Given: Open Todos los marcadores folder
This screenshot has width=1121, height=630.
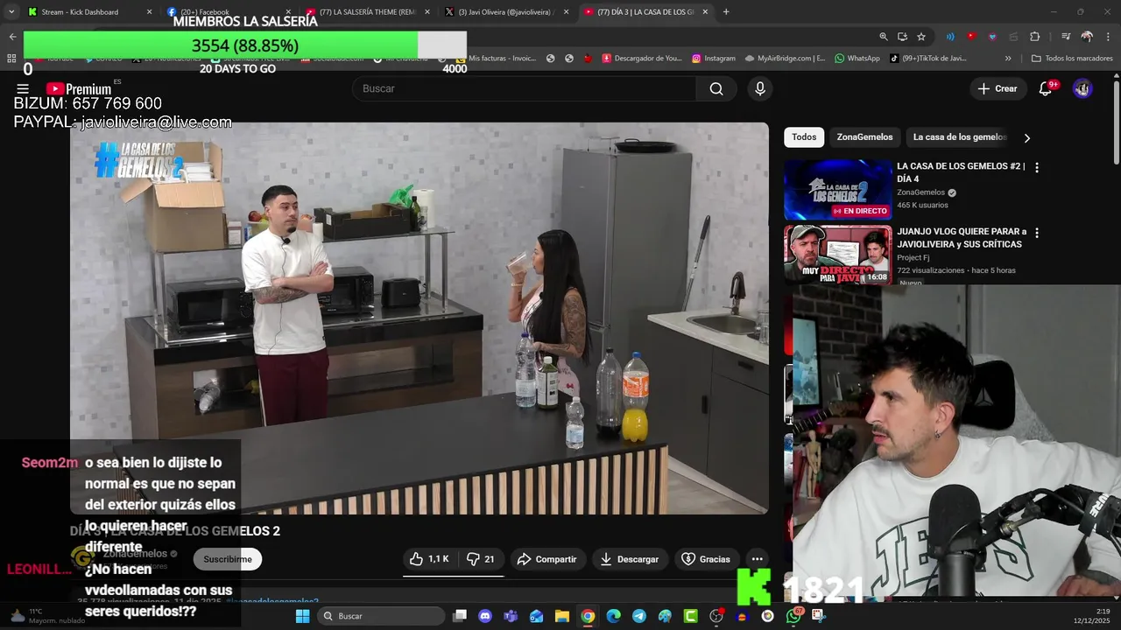Looking at the screenshot, I should coord(1072,59).
